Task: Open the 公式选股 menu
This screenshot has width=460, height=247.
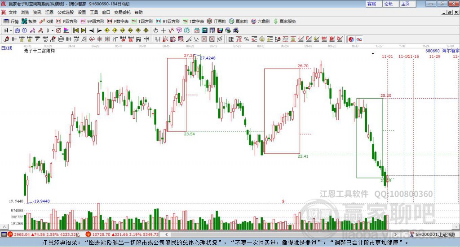Action: click(66, 12)
